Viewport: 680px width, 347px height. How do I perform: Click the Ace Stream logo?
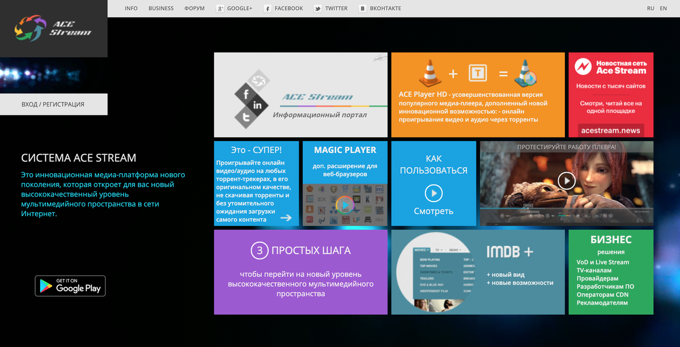pyautogui.click(x=53, y=29)
